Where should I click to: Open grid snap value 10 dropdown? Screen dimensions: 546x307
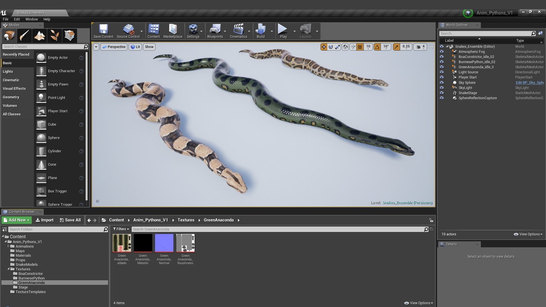click(x=368, y=47)
